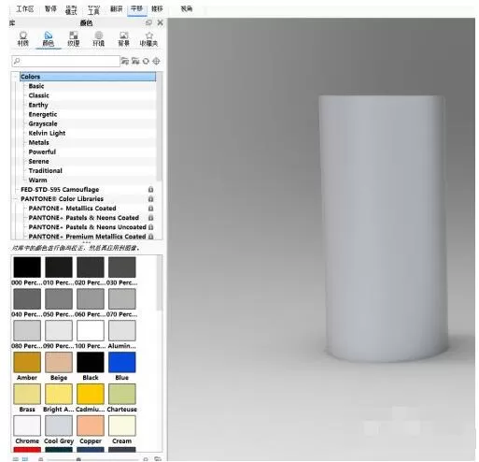Select the Grayscale color folder

43,123
